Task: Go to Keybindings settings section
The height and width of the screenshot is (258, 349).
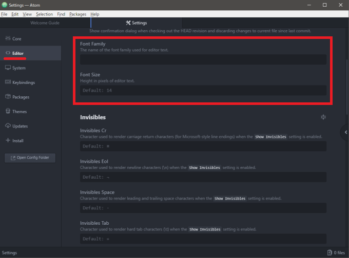Action: pos(30,82)
